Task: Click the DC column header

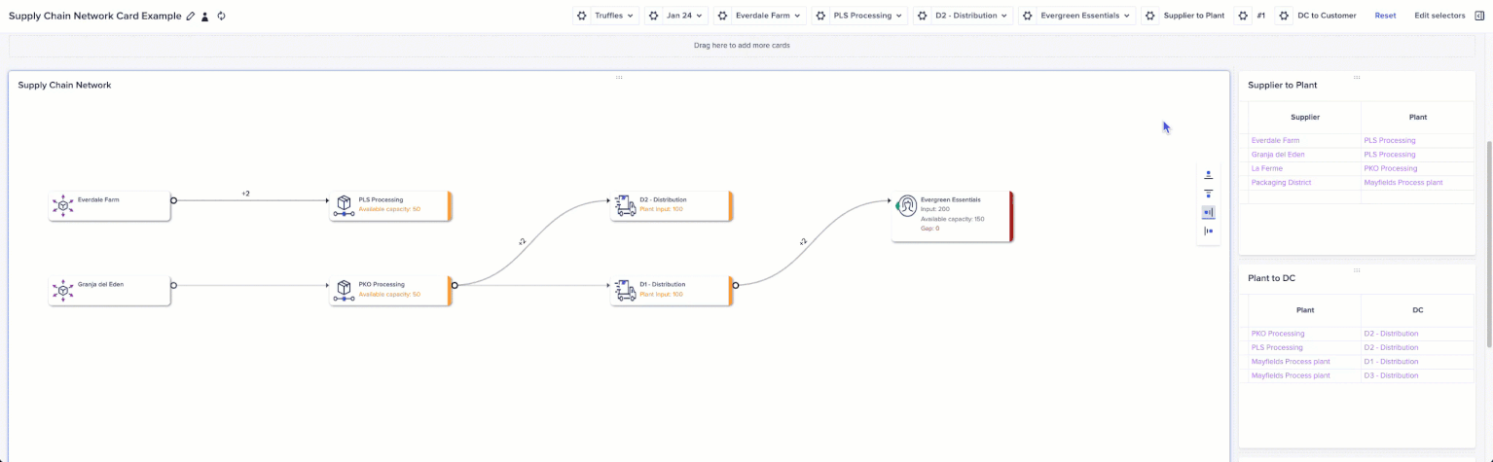Action: [x=1418, y=310]
